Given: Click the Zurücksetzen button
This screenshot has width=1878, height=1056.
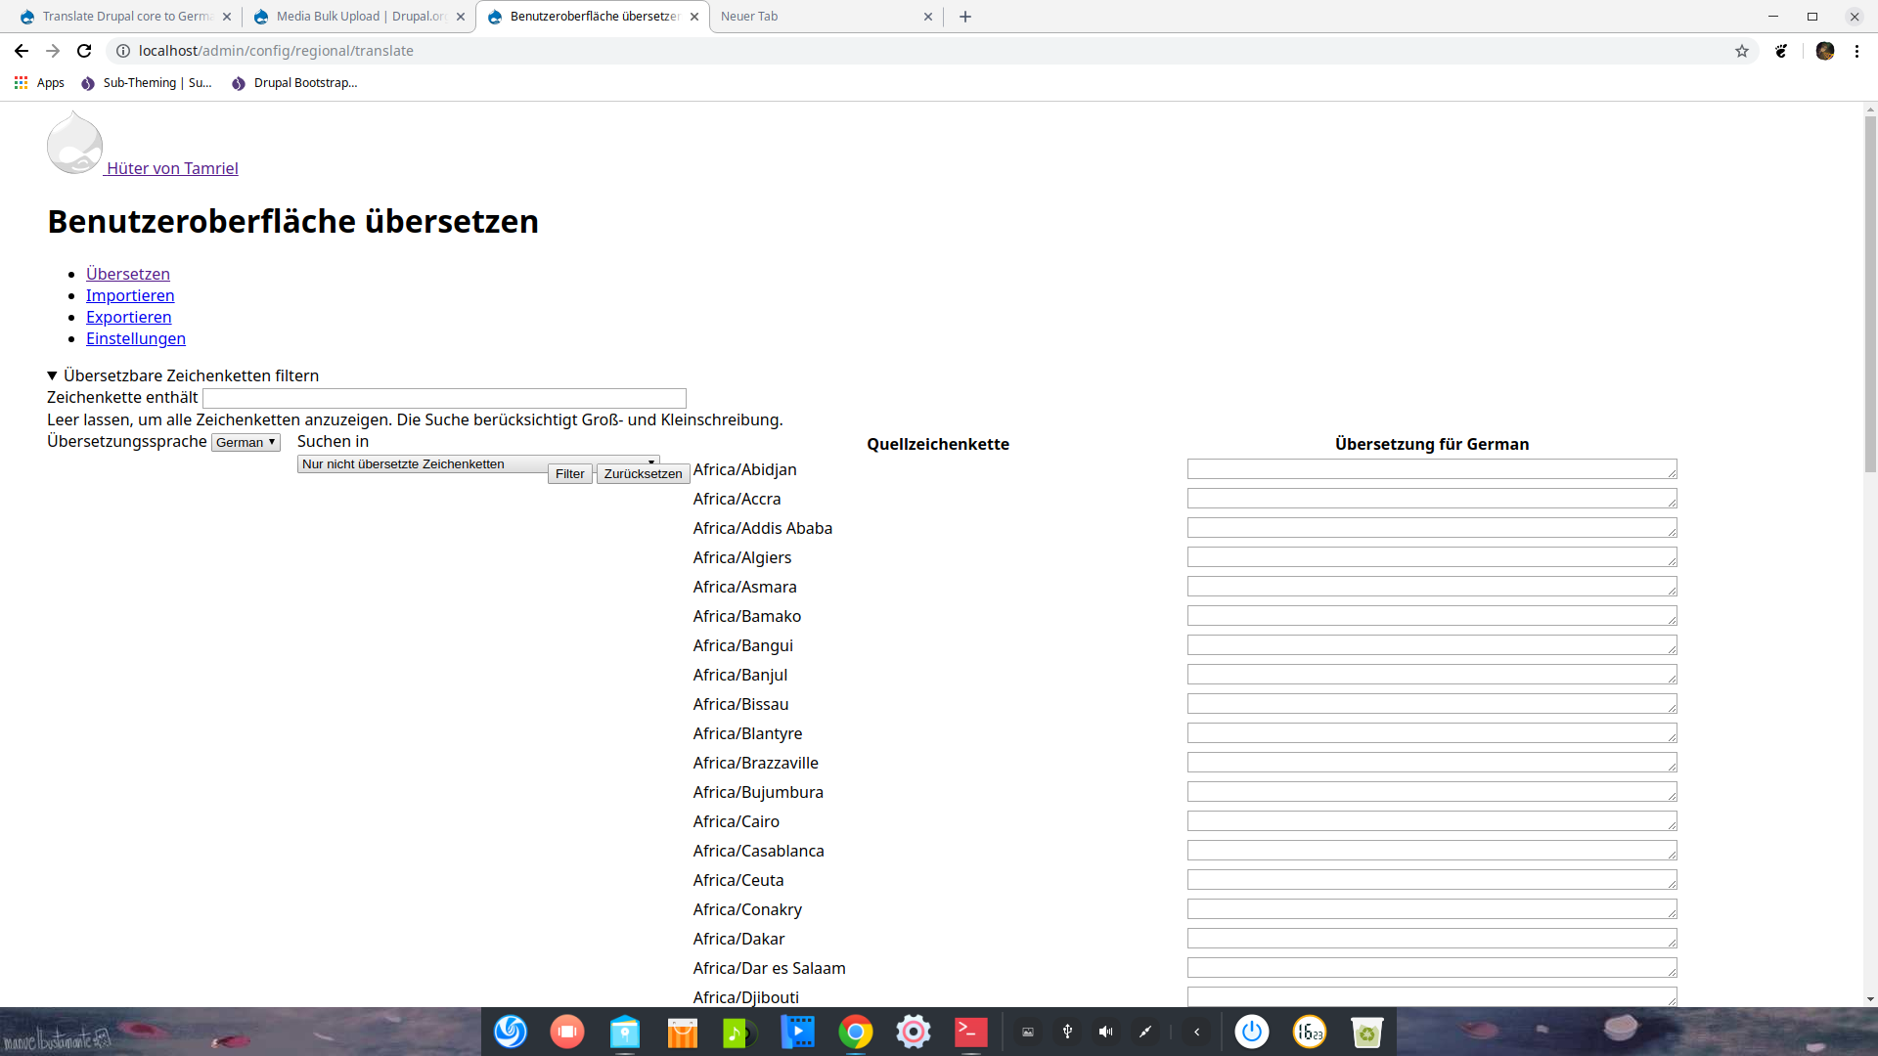Looking at the screenshot, I should point(643,474).
